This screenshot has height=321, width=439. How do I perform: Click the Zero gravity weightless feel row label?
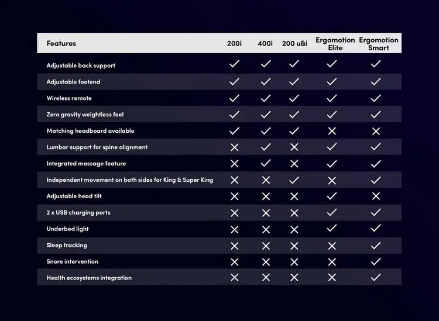(x=85, y=115)
